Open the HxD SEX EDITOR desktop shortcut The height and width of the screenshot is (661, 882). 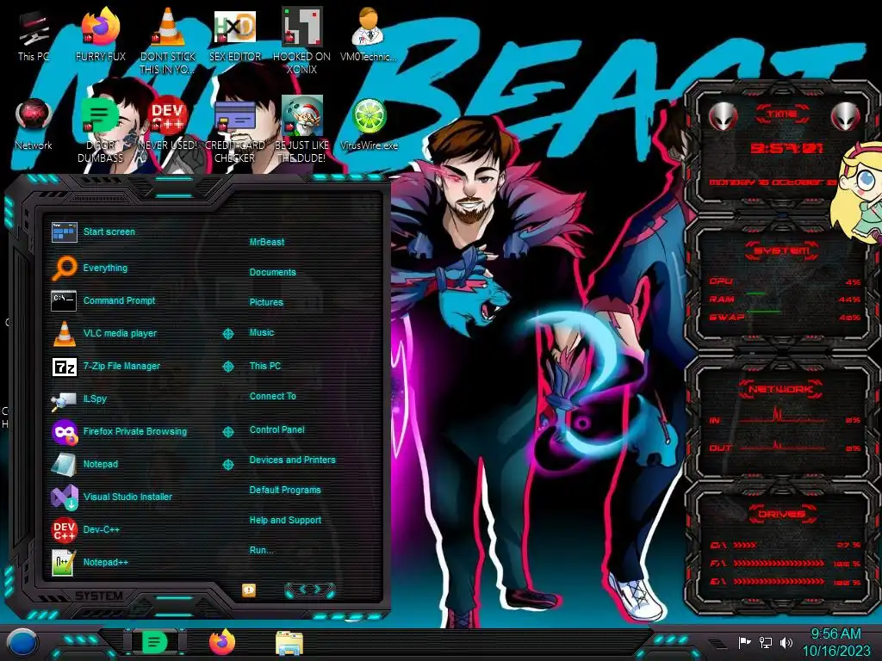click(235, 37)
